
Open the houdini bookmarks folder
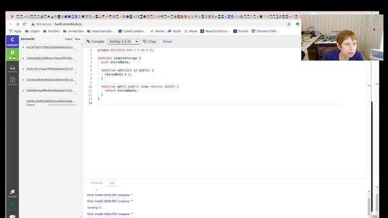point(51,31)
